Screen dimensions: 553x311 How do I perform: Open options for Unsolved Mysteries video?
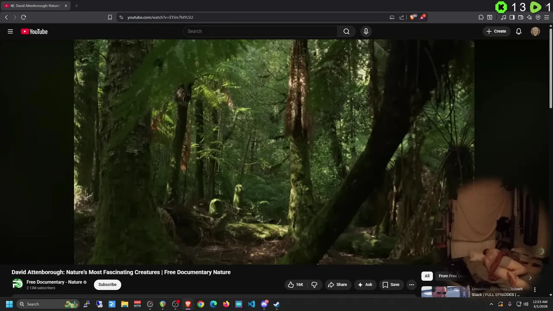[534, 290]
